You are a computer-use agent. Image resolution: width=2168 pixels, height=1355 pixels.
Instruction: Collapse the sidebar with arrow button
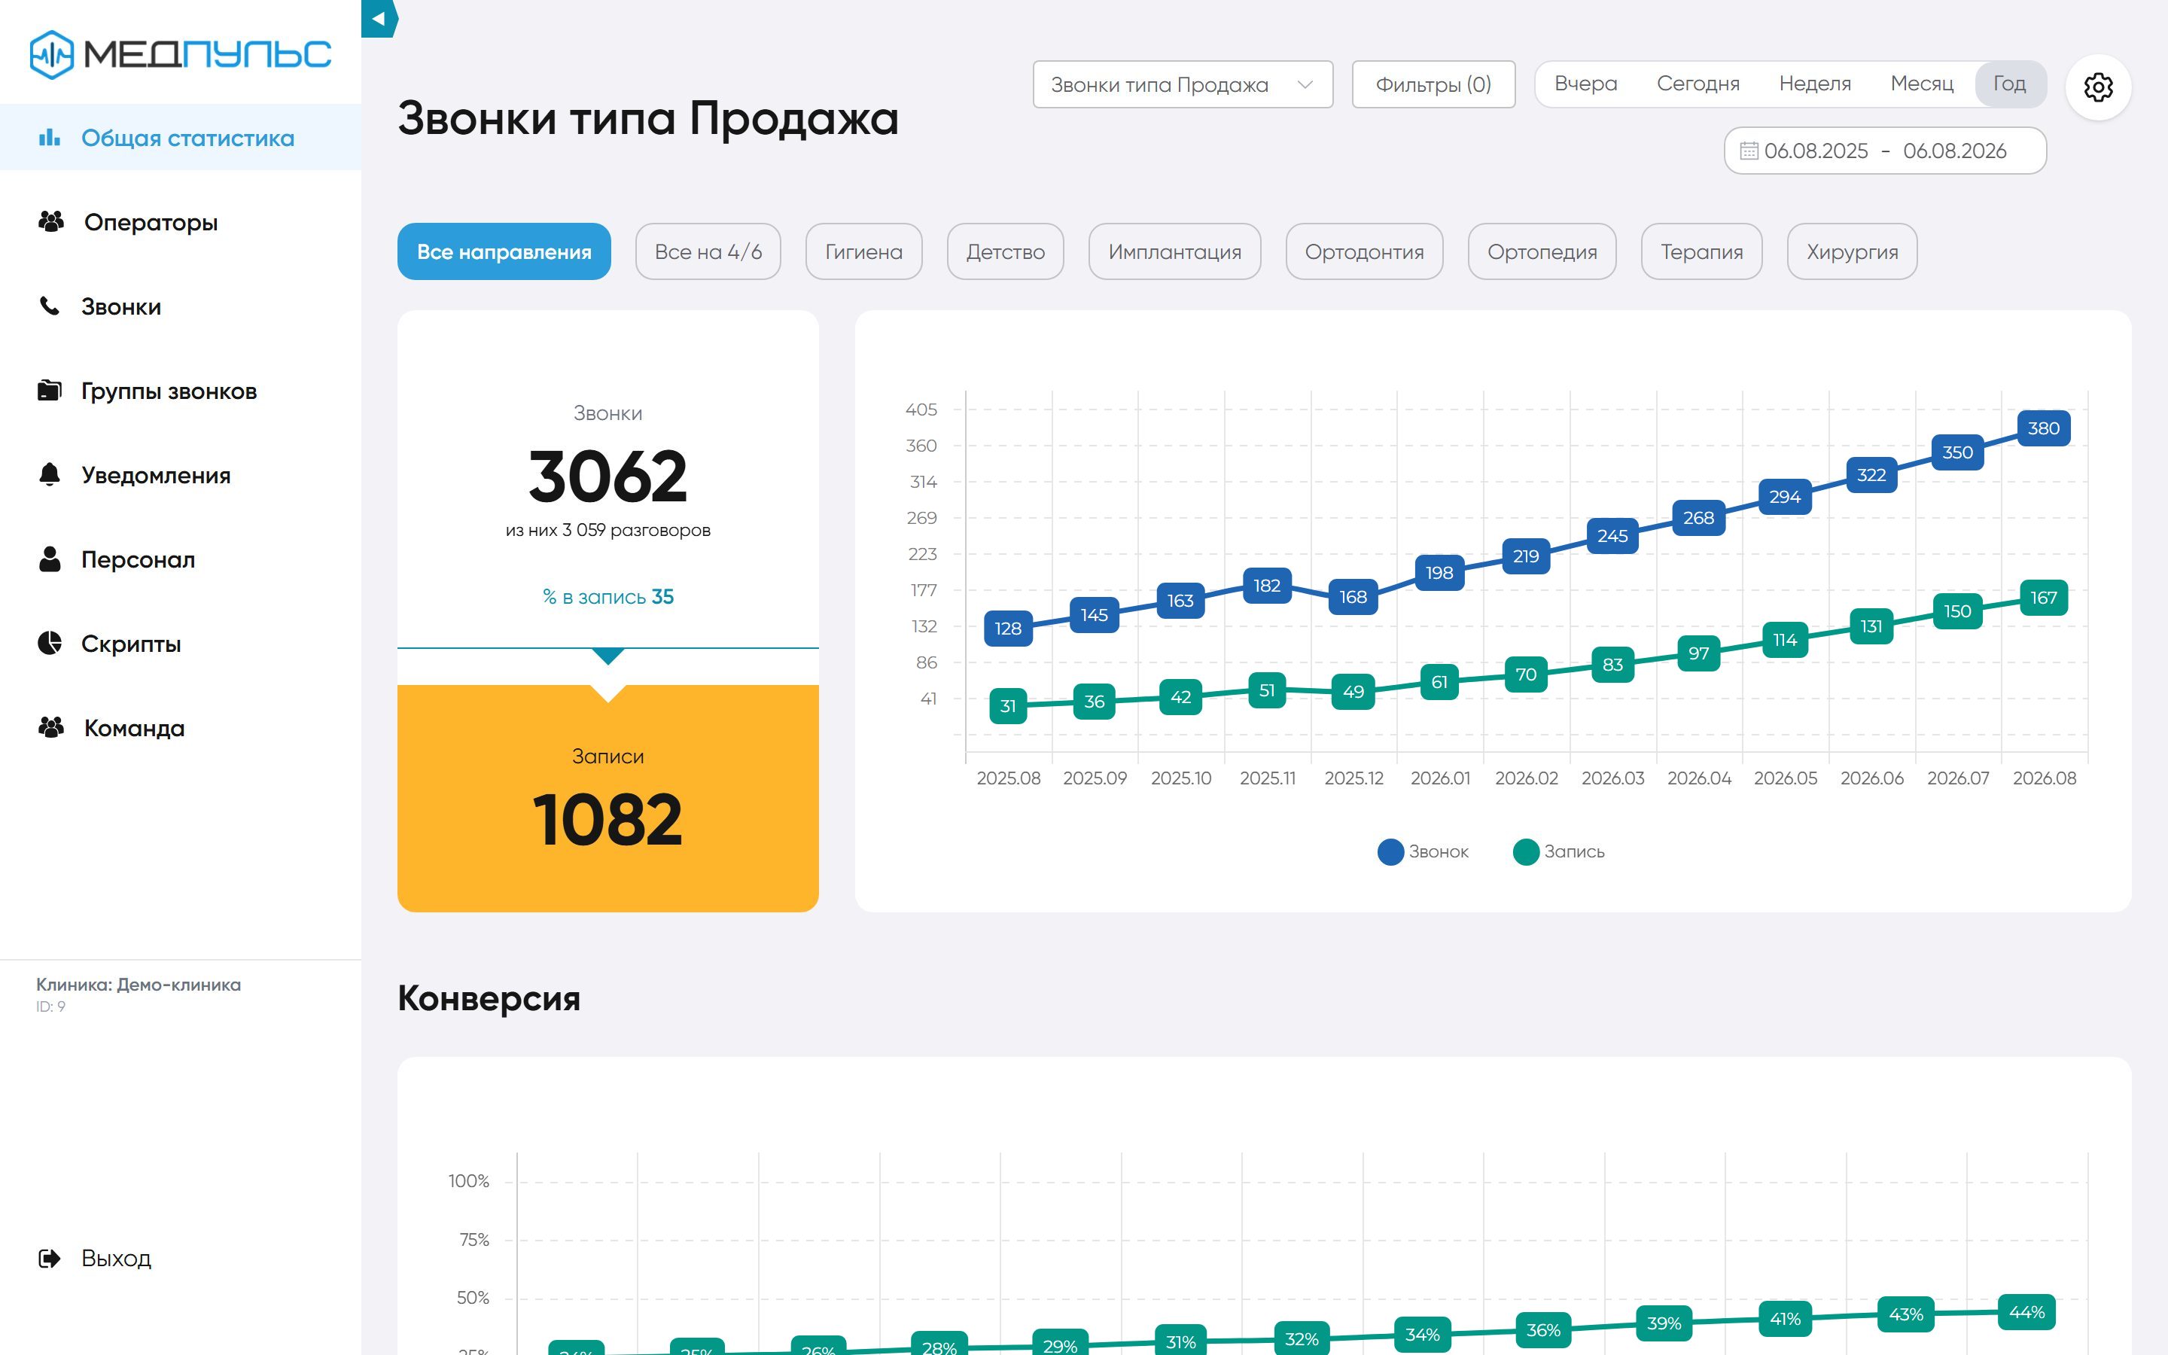click(x=379, y=18)
